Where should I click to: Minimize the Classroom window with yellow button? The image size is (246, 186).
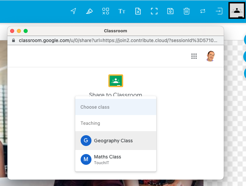coord(19,31)
